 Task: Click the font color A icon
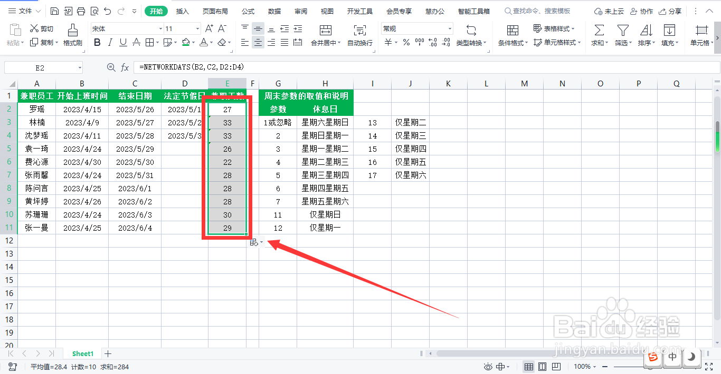pyautogui.click(x=205, y=43)
